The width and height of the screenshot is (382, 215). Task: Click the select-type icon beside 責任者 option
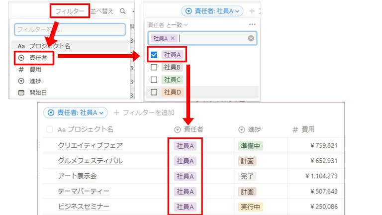pyautogui.click(x=21, y=58)
